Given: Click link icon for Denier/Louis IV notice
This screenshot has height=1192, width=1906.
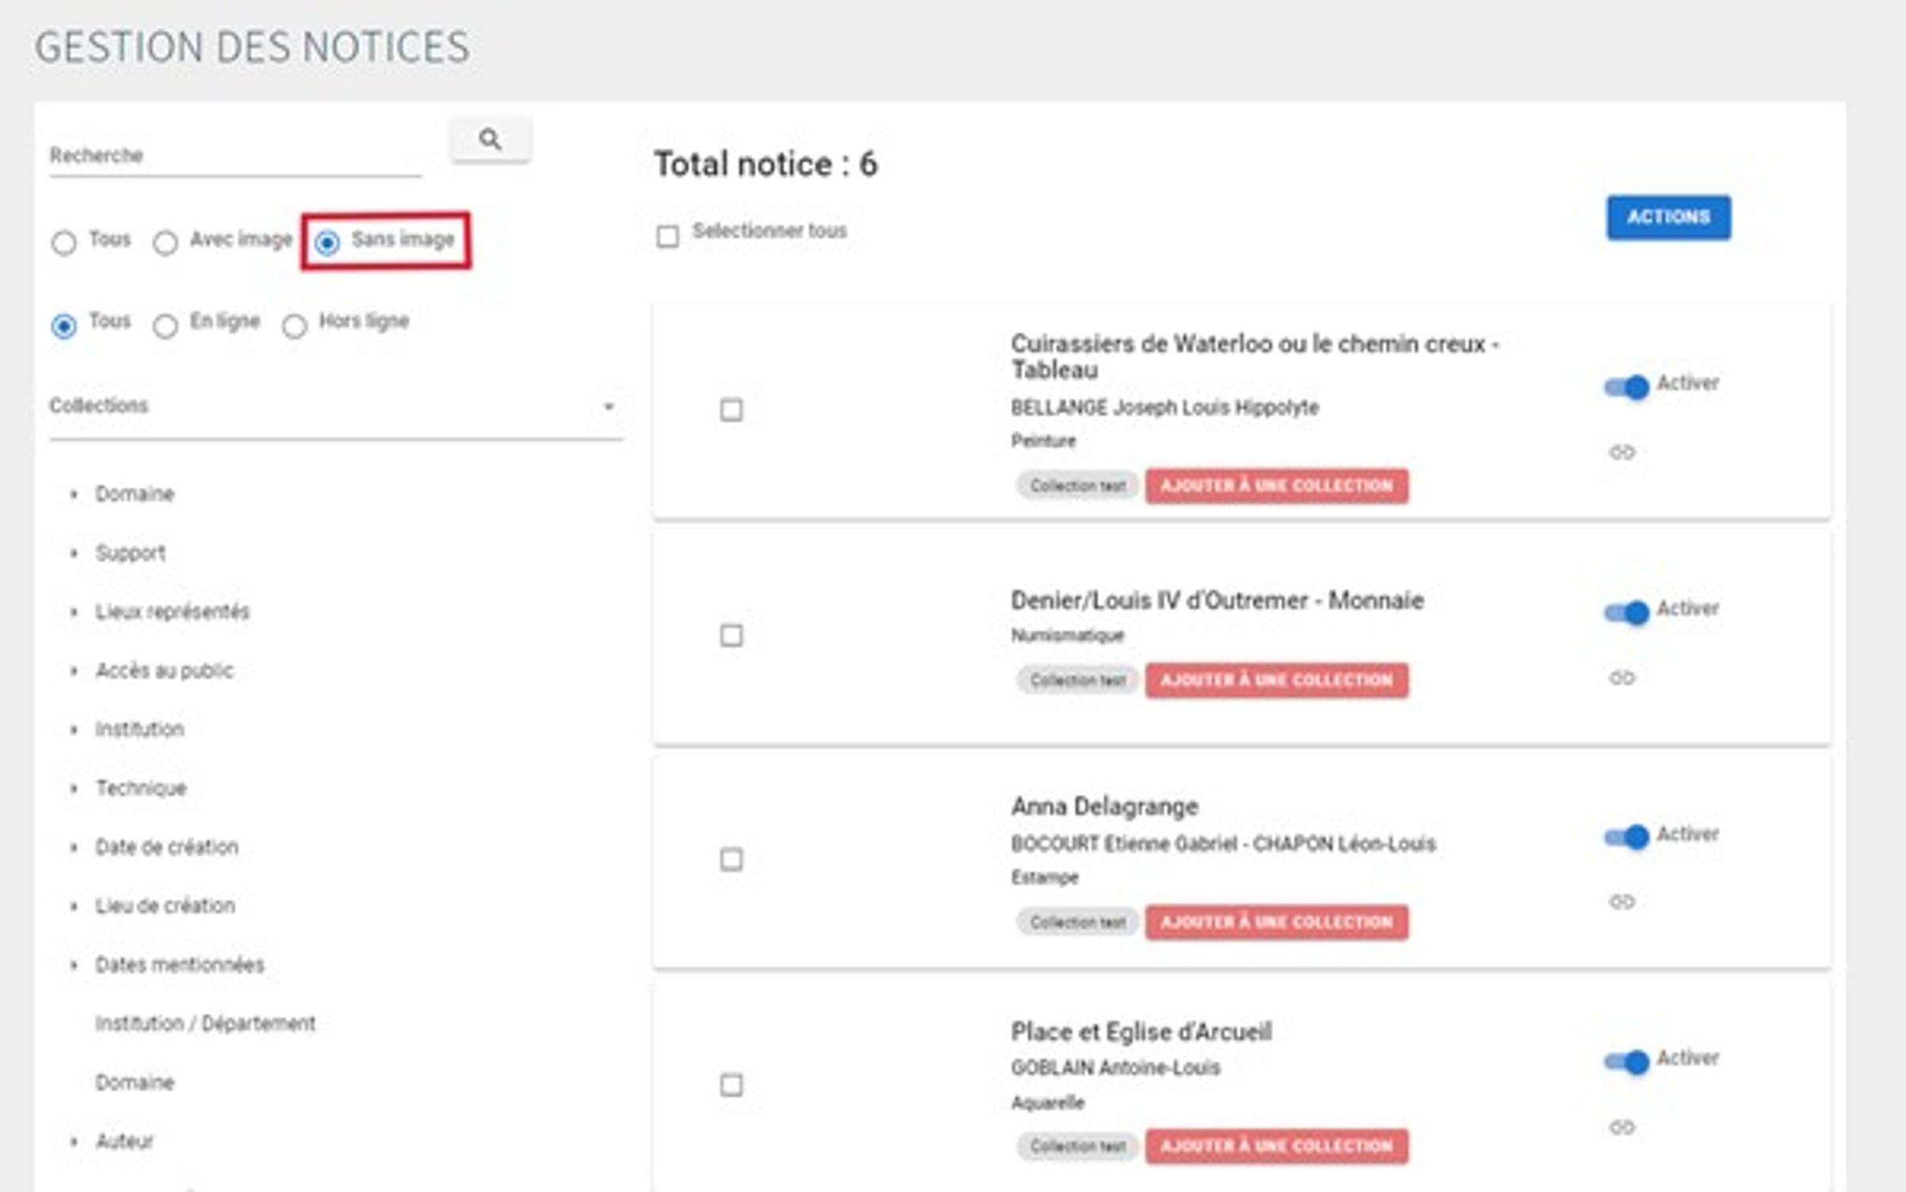Looking at the screenshot, I should (x=1621, y=678).
